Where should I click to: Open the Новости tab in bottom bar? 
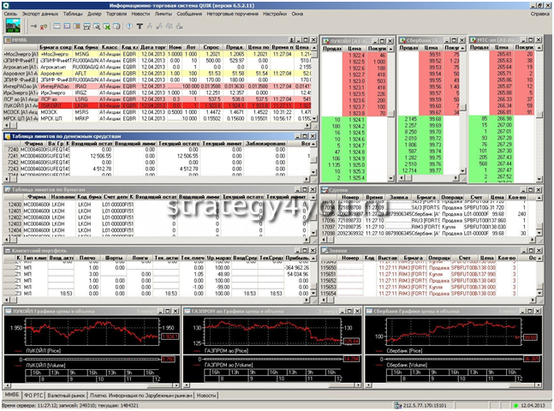(x=206, y=395)
